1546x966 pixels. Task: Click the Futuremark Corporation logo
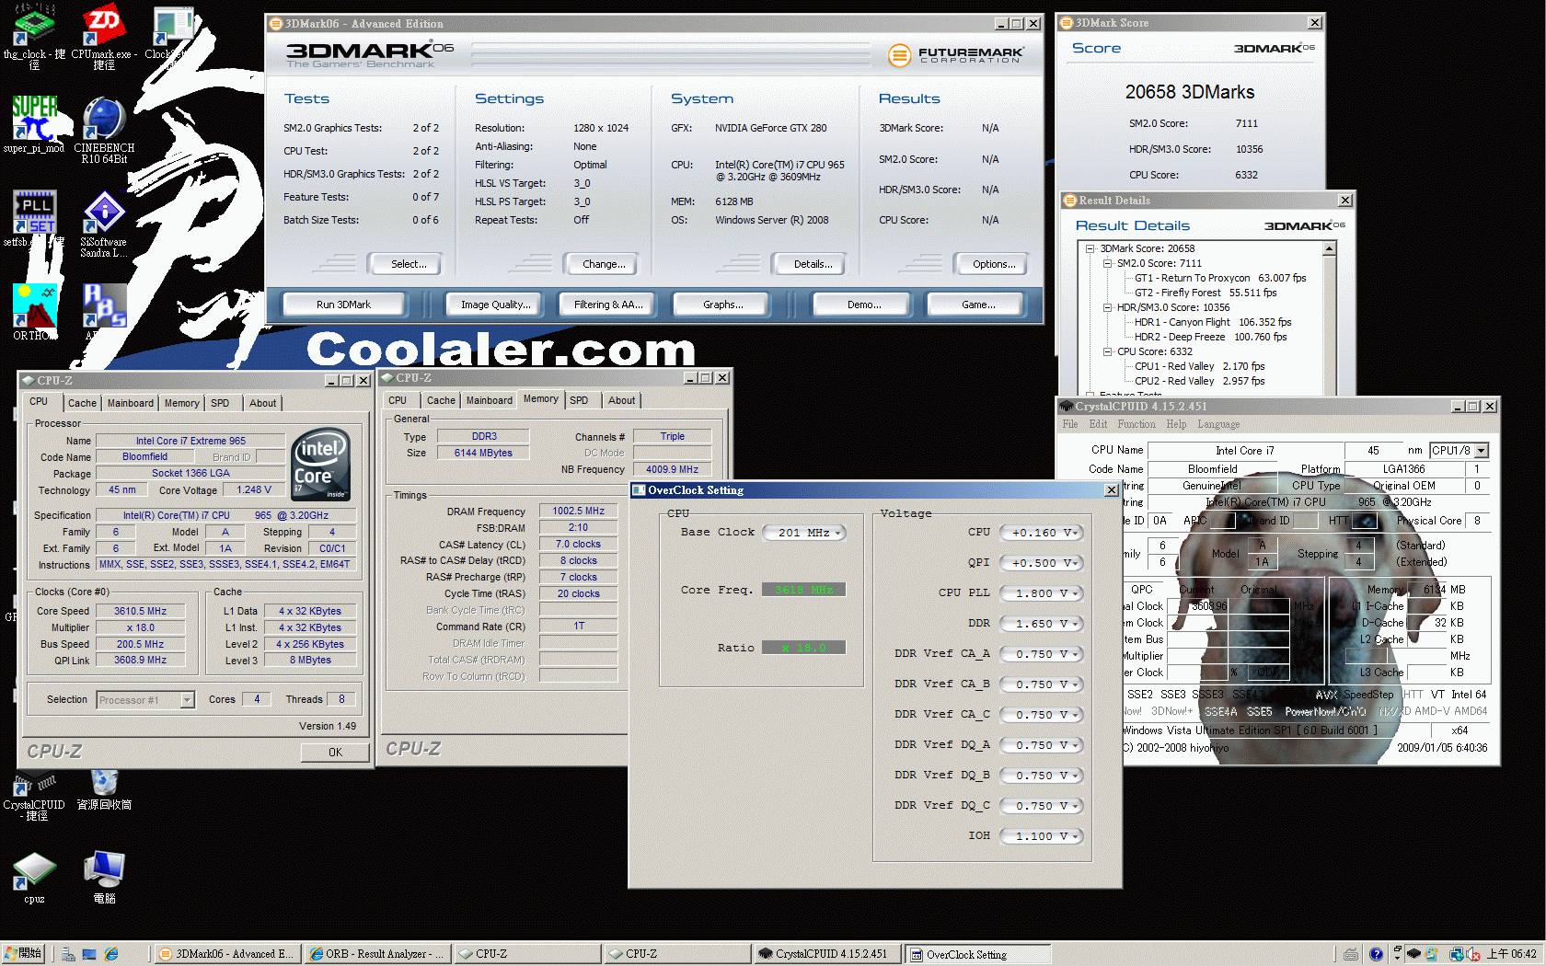point(954,55)
